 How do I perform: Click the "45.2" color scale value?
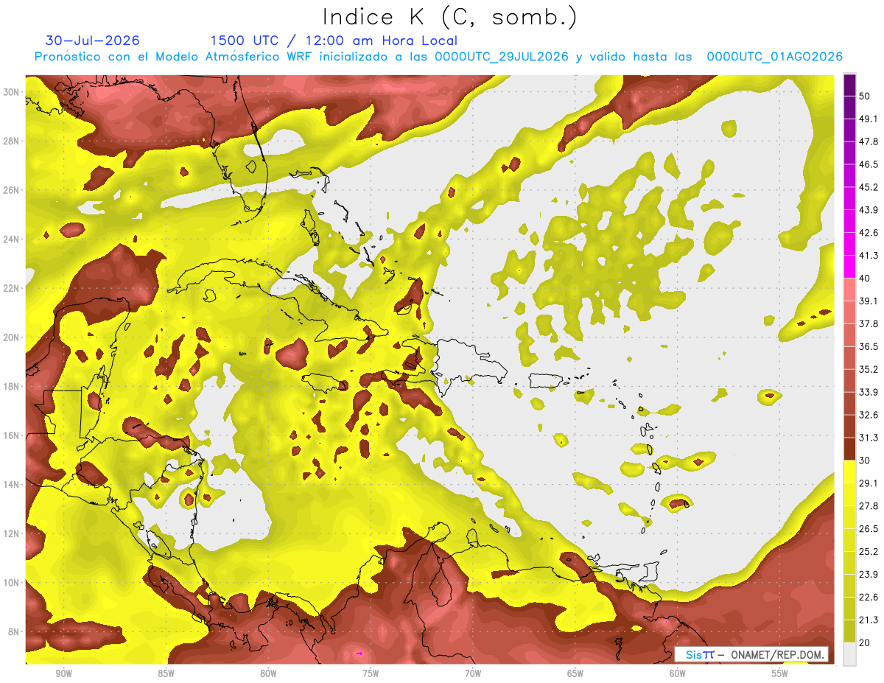(x=868, y=187)
